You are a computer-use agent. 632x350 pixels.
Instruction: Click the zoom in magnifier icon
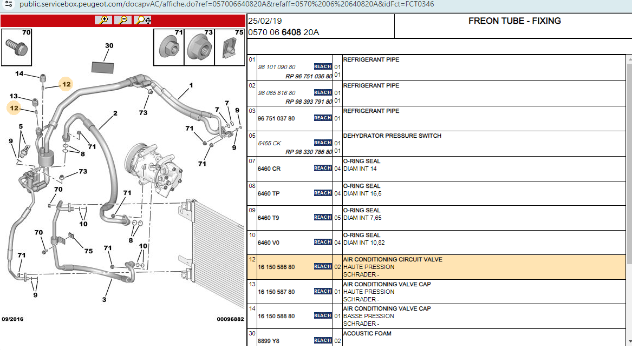pyautogui.click(x=103, y=20)
